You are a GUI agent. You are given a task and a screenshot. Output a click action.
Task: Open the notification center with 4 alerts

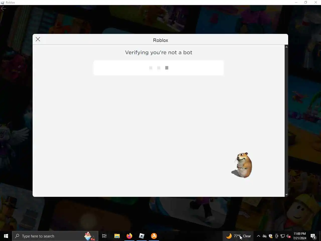(313, 236)
